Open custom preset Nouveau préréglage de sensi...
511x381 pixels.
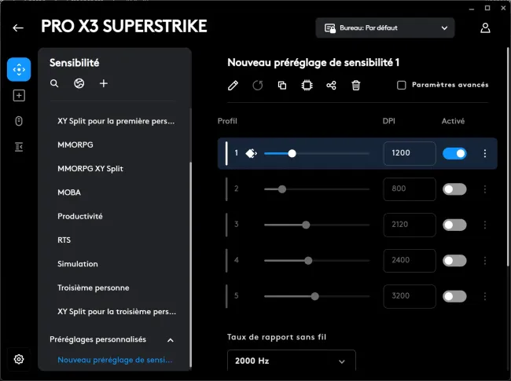pyautogui.click(x=115, y=360)
